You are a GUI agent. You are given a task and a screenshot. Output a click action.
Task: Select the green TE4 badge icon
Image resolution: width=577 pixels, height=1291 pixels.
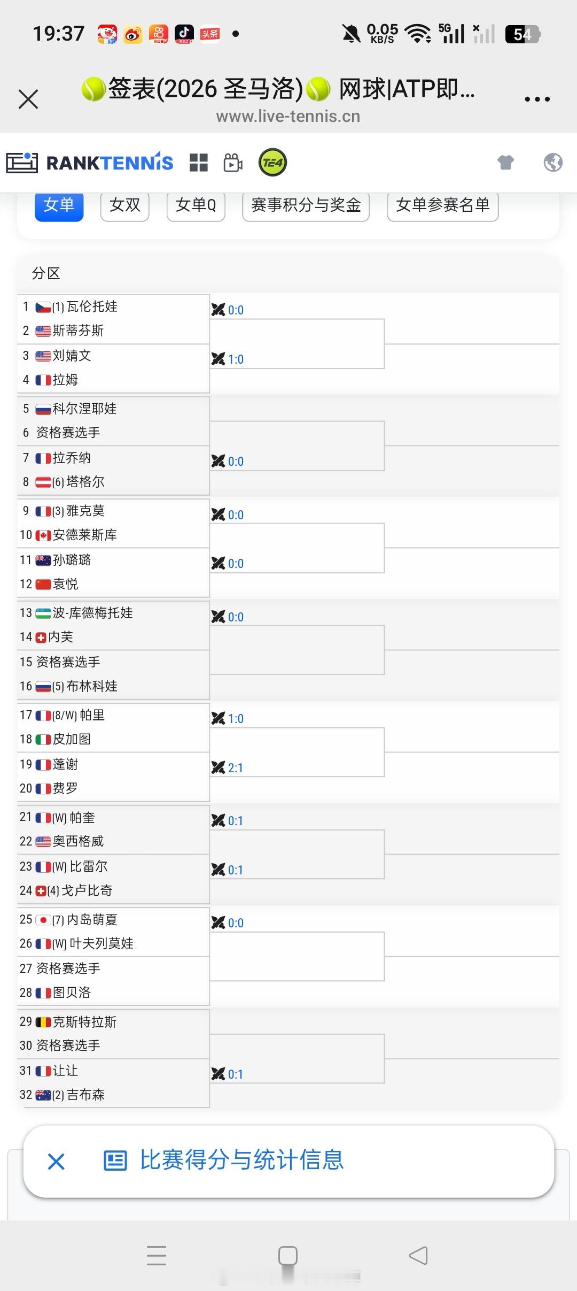pyautogui.click(x=272, y=162)
